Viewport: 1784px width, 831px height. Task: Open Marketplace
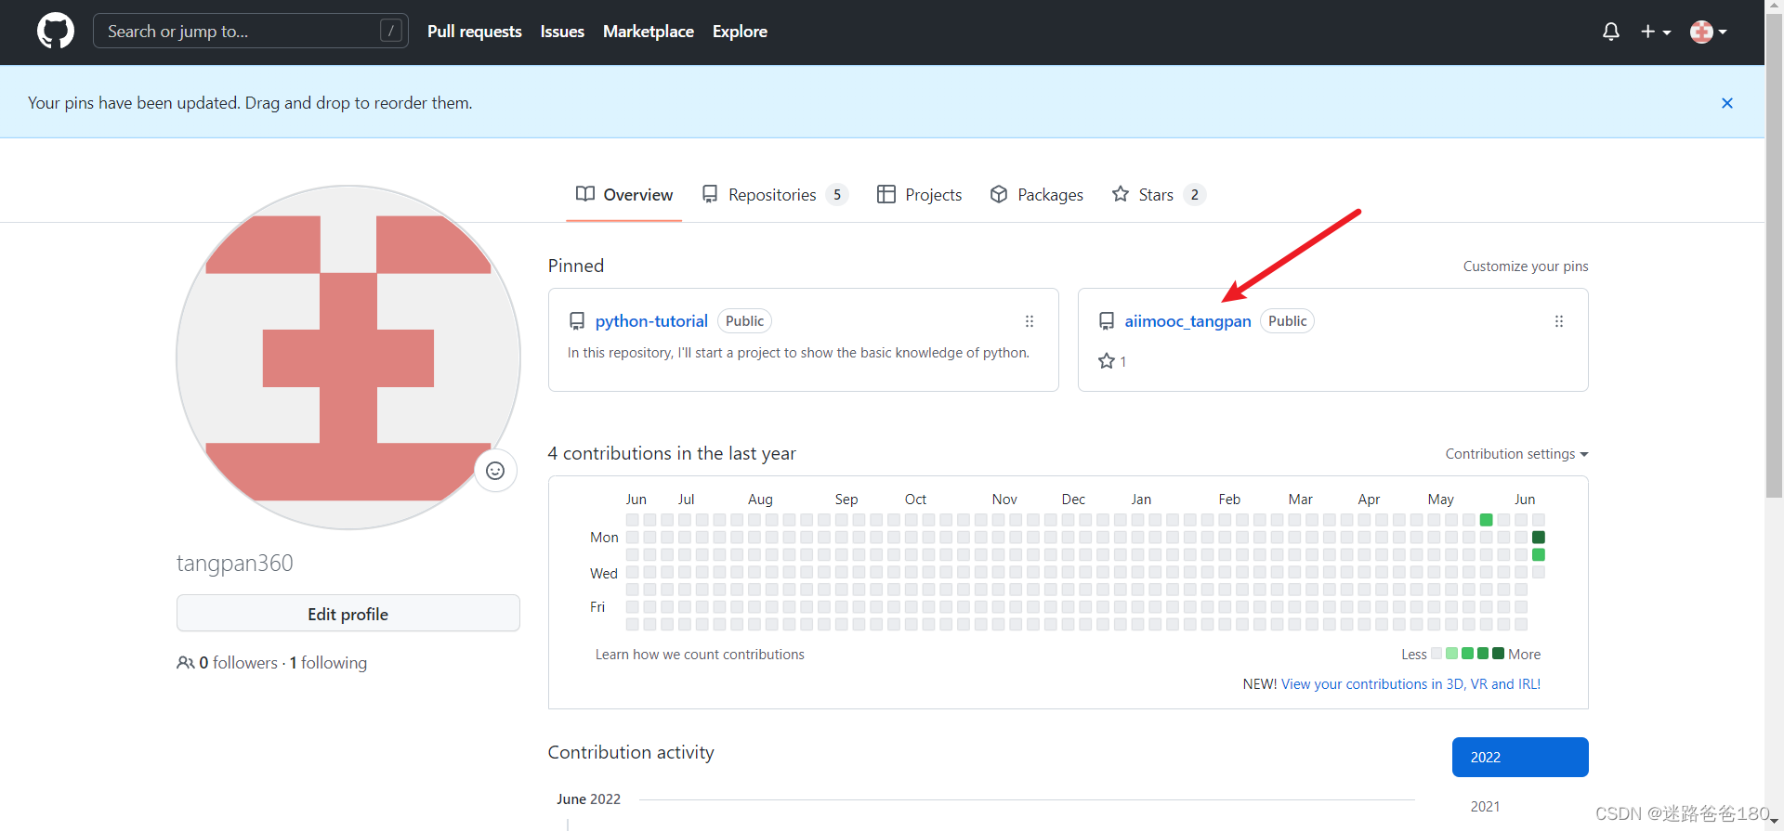point(649,32)
